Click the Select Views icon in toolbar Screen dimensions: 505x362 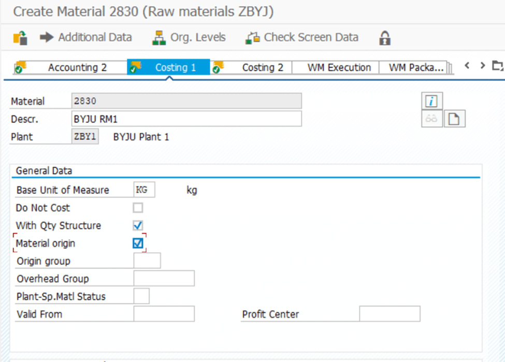click(20, 38)
